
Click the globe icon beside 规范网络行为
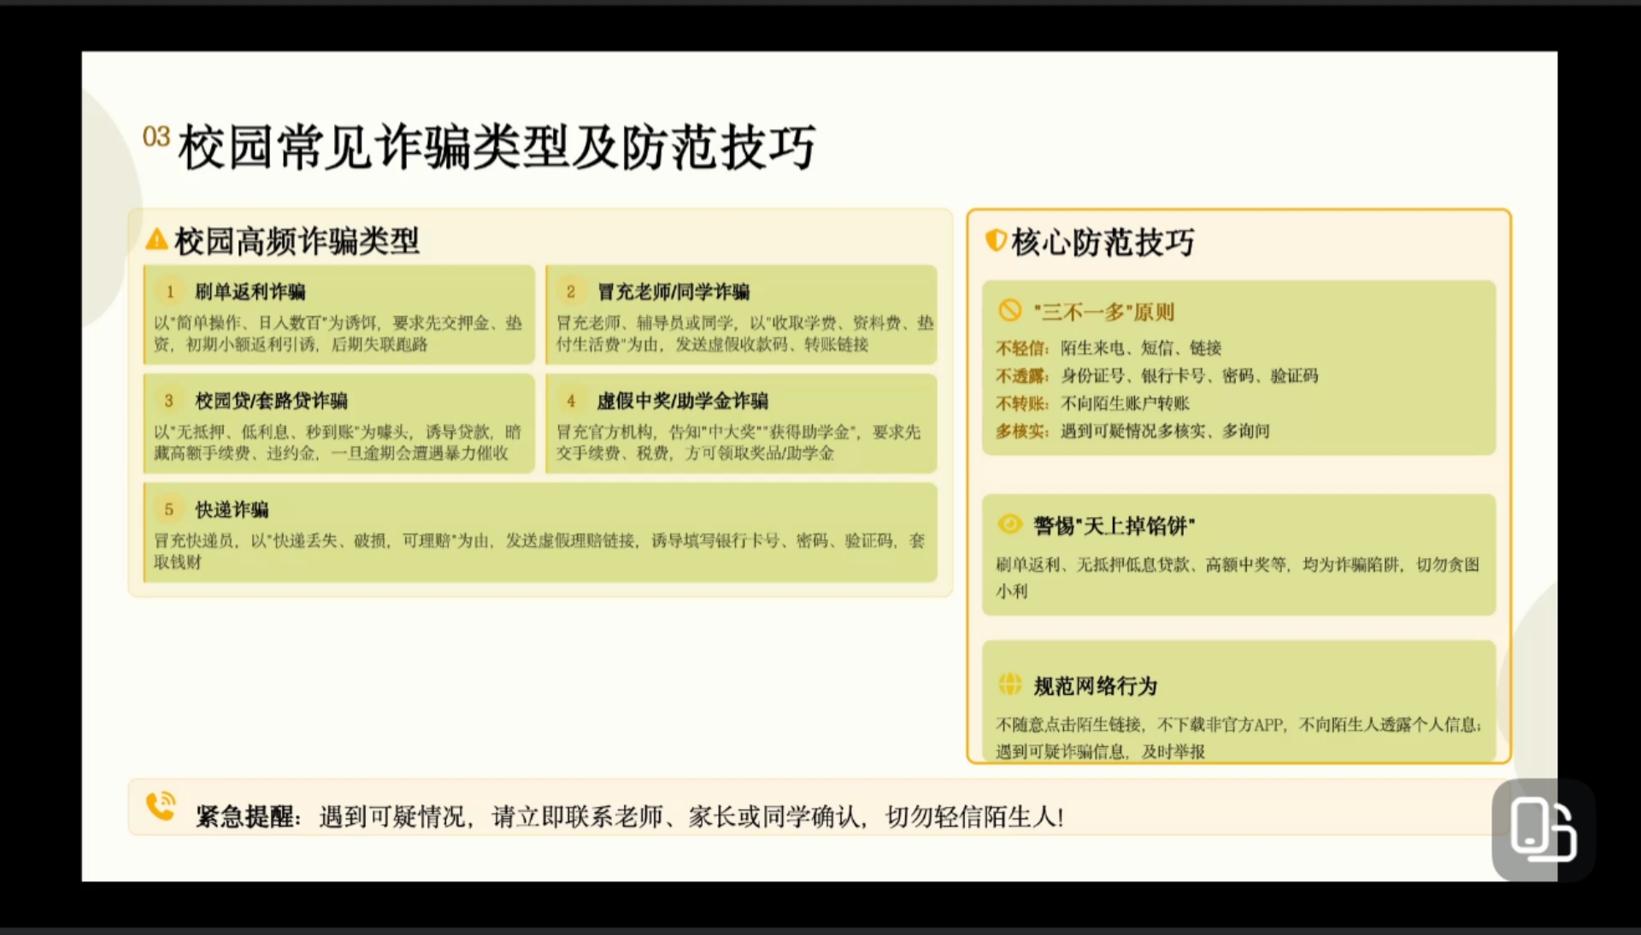[1010, 684]
